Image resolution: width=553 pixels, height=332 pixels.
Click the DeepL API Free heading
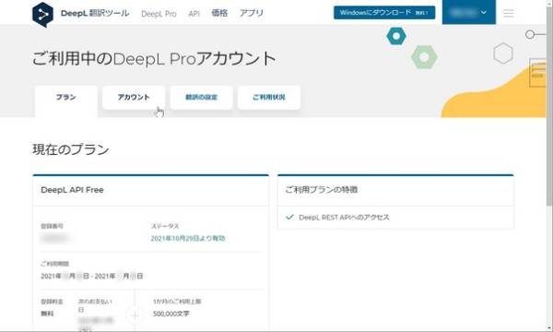tap(72, 190)
